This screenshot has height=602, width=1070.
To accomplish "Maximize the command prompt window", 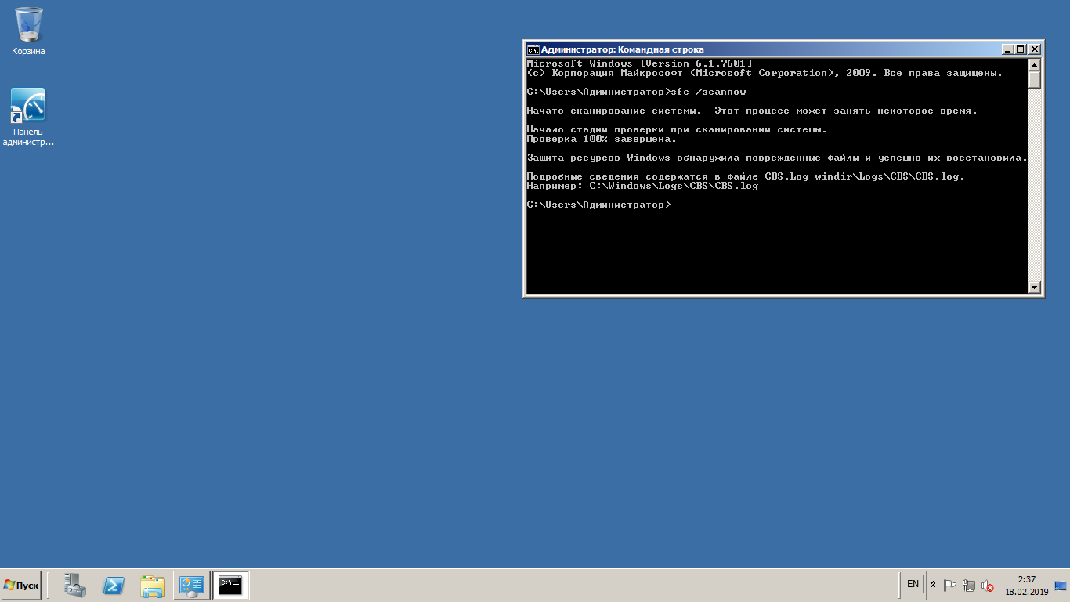I will point(1021,49).
